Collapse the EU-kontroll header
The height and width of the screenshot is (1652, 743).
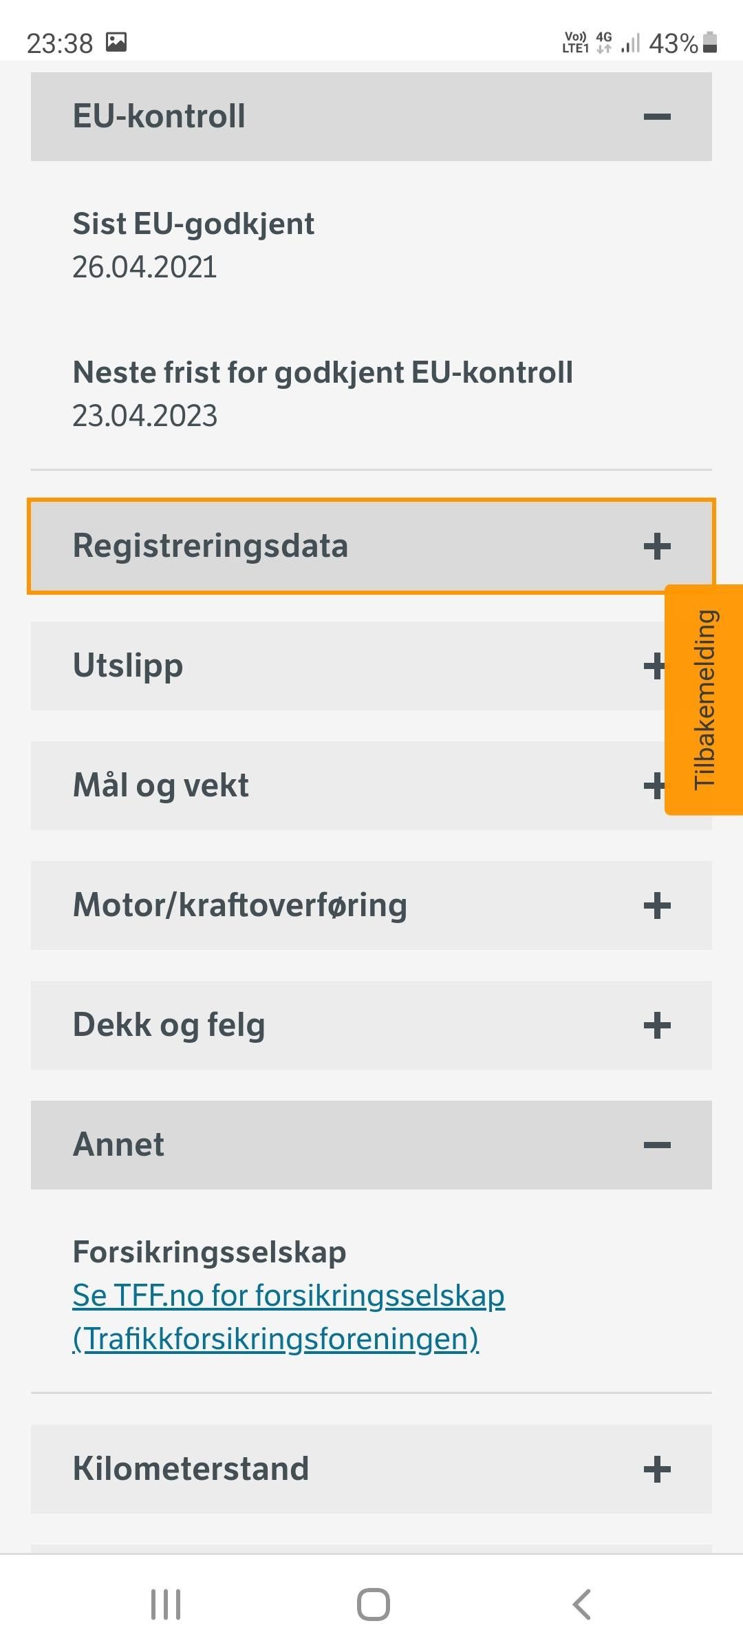click(x=371, y=116)
